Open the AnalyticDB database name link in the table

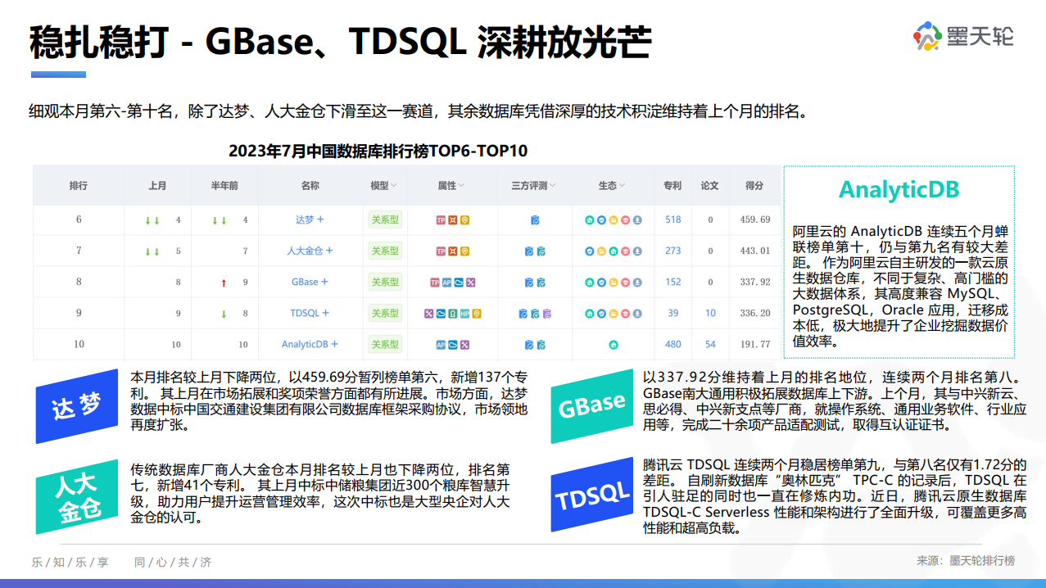pyautogui.click(x=305, y=344)
